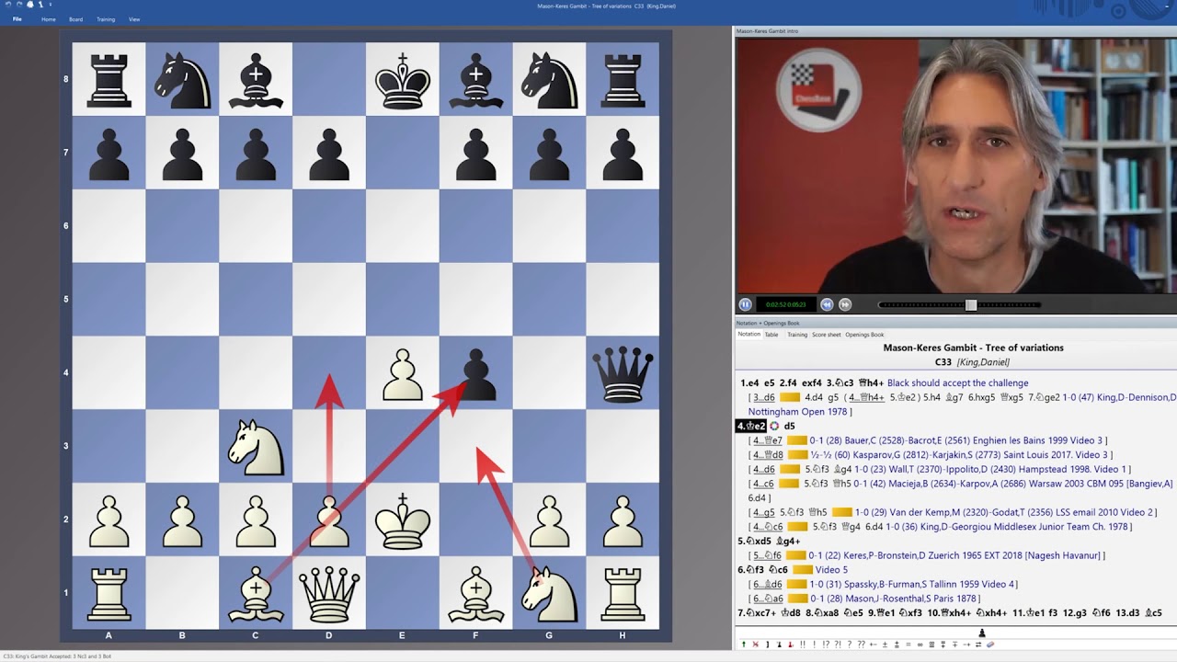
Task: Click the white king on e2
Action: click(x=403, y=519)
